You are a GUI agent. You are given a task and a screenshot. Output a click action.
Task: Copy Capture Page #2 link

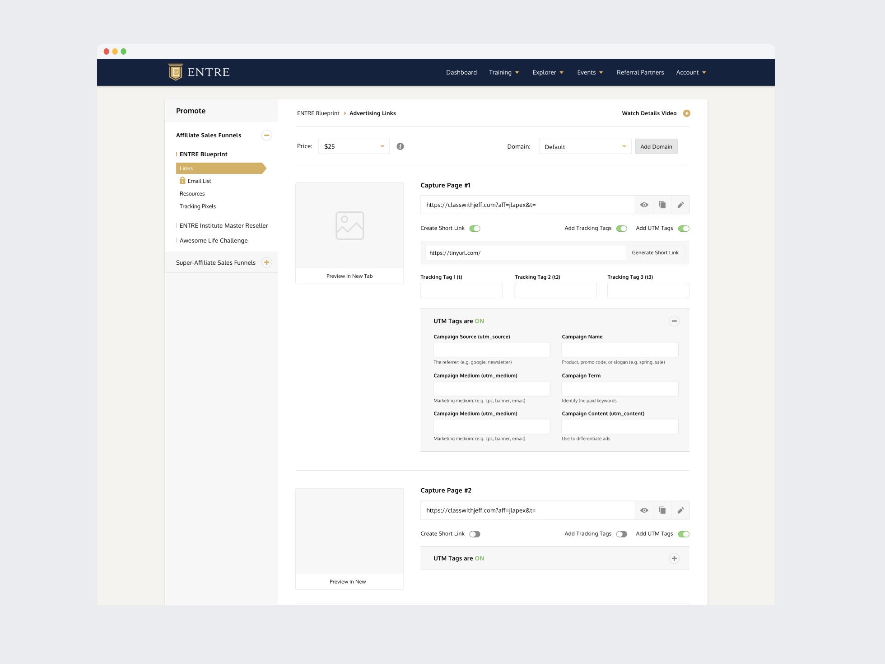coord(662,510)
